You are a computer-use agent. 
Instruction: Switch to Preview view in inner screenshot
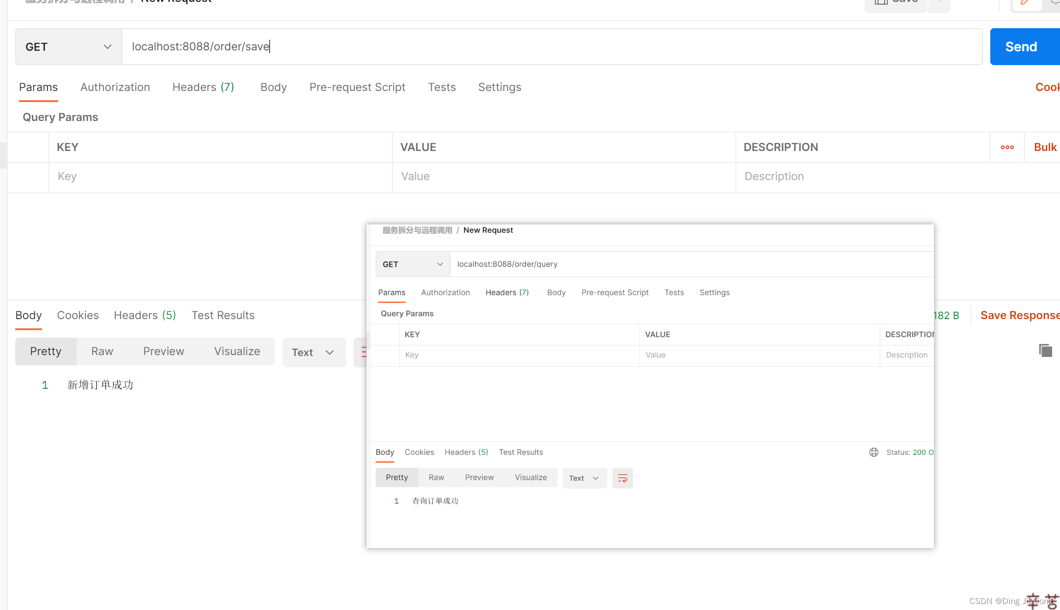pos(479,477)
